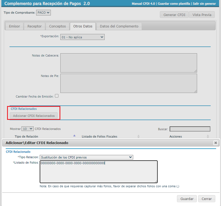Select the Datos del Complemento tab

(119, 26)
